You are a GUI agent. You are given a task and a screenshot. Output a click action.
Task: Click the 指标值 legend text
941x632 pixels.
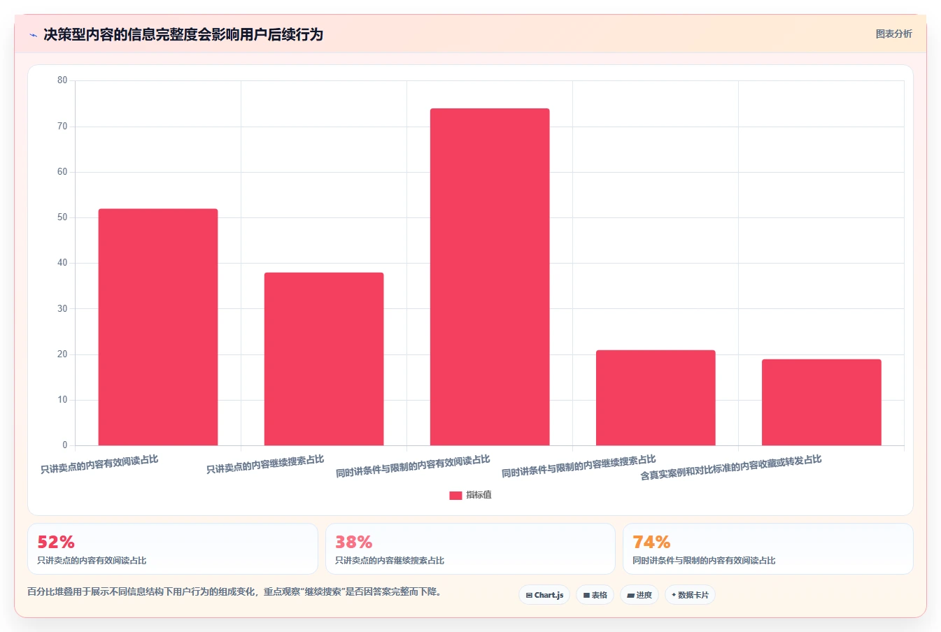[x=479, y=495]
